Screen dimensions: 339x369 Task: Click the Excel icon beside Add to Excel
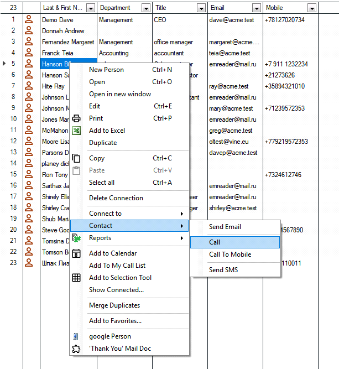76,131
